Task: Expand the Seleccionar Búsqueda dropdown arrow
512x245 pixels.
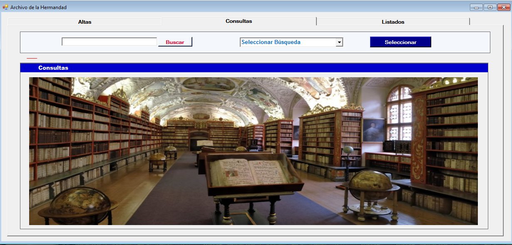Action: 339,42
